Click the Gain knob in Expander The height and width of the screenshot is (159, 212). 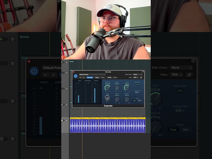[127, 88]
